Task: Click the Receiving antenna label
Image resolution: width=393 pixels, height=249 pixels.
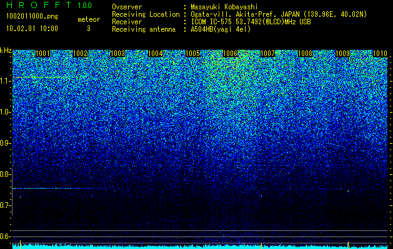Action: click(x=144, y=29)
